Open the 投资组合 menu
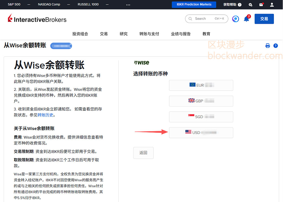Screen dimensions: 283x202 [x=80, y=34]
